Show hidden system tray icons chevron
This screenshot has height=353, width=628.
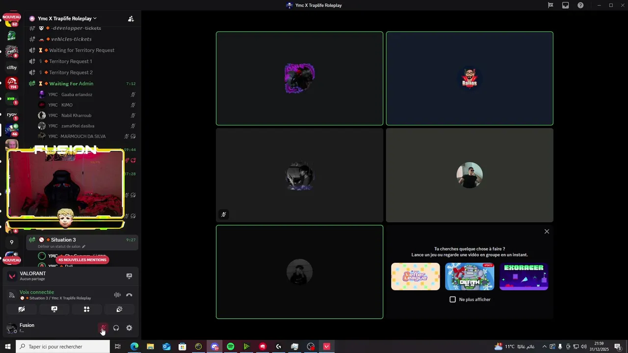544,347
